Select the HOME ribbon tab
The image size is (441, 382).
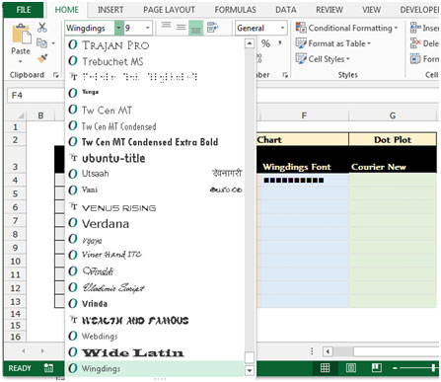tap(67, 10)
